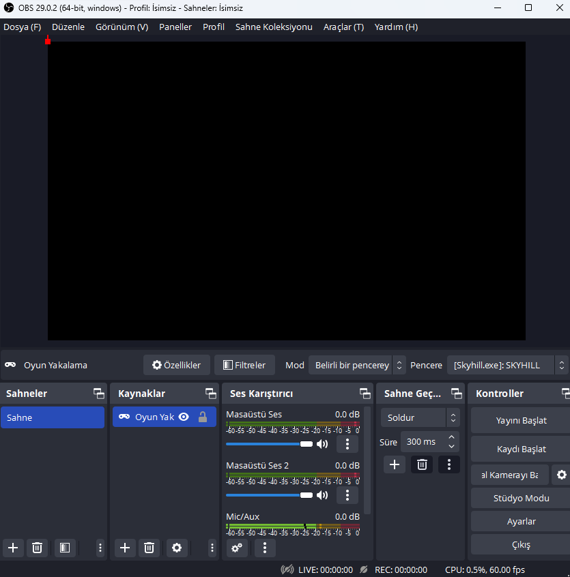Toggle visibility eye of Oyun Yak source
This screenshot has height=577, width=570.
click(184, 417)
